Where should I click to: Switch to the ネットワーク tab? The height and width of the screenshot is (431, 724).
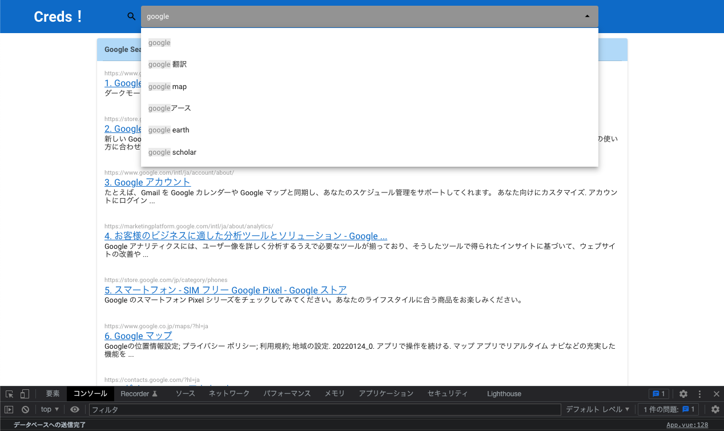(228, 393)
